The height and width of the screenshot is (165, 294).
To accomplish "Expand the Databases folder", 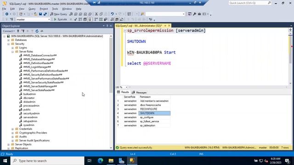I will pos(8,40).
